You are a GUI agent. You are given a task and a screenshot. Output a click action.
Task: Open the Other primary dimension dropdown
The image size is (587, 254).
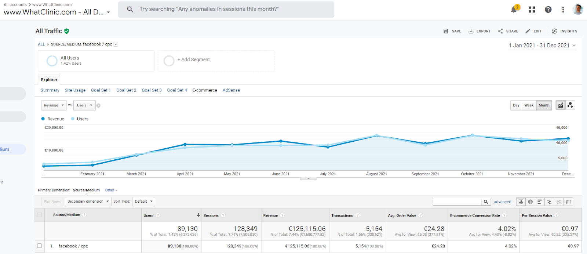[x=111, y=190]
